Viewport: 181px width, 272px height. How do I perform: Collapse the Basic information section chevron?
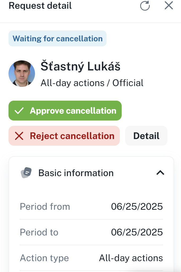(x=160, y=173)
